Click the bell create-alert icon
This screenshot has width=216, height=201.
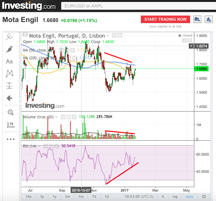pyautogui.click(x=209, y=19)
